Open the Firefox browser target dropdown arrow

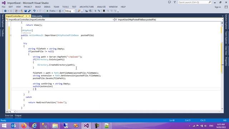[x=57, y=11]
